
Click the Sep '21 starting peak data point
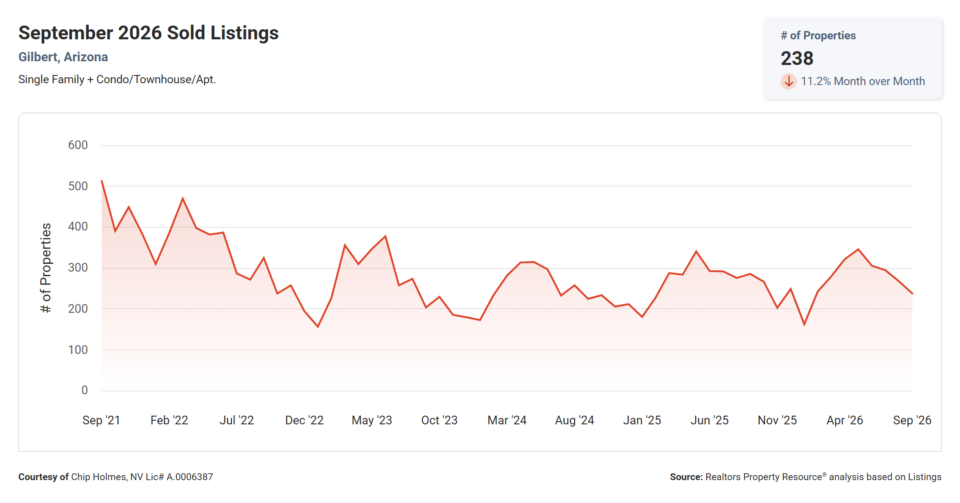coord(102,181)
